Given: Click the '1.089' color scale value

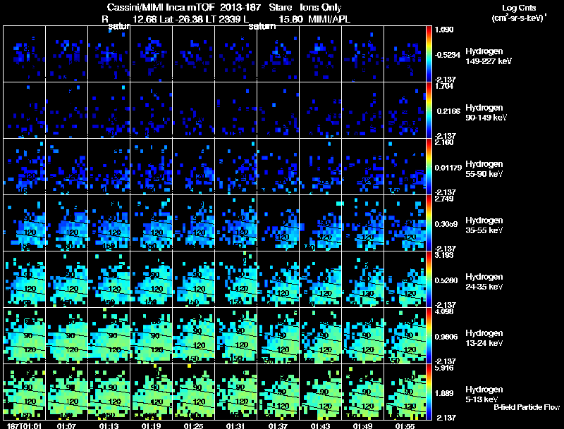Looking at the screenshot, I should (444, 394).
